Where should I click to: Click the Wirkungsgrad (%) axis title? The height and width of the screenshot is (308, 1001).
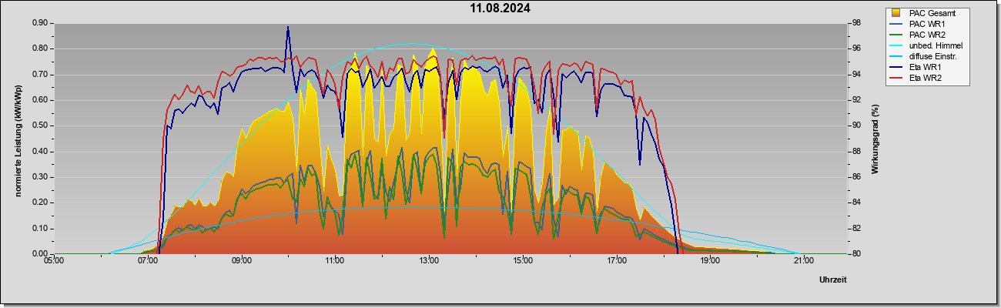(875, 139)
